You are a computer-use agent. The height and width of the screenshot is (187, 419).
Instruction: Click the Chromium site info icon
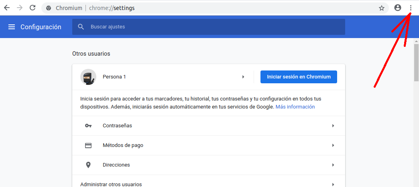(x=49, y=8)
